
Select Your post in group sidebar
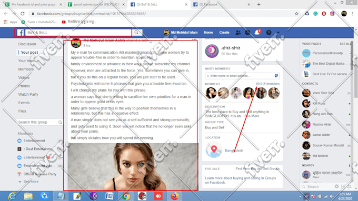point(29,52)
